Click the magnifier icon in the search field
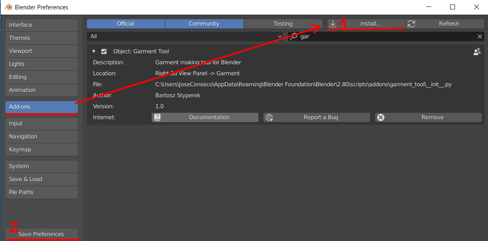 click(294, 36)
